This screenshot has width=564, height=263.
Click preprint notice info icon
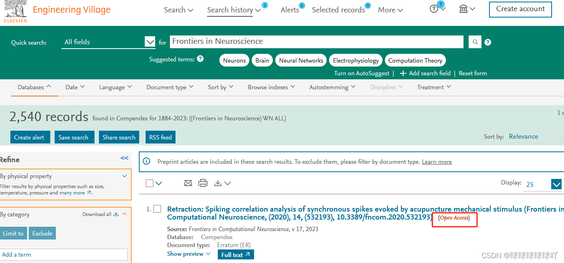coord(146,161)
